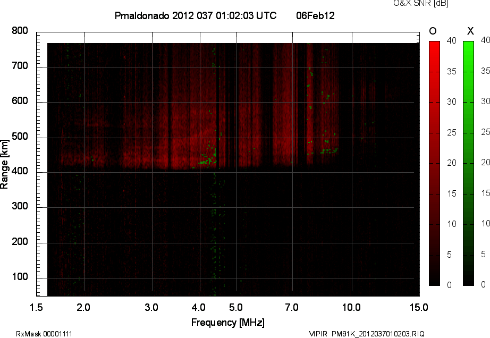The height and width of the screenshot is (338, 490).
Task: Click the 'VIPIR' text in the footer
Action: pyautogui.click(x=319, y=334)
